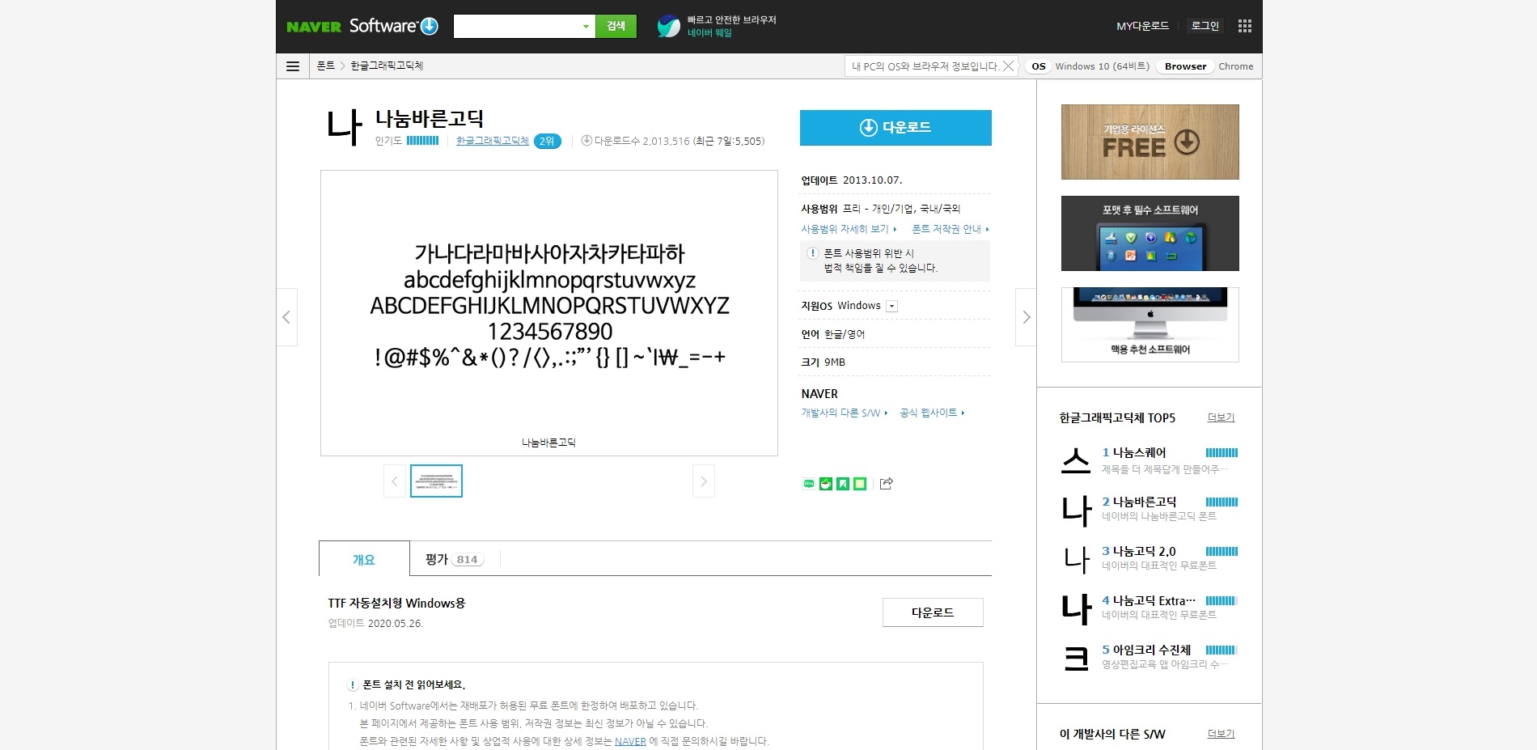Screen dimensions: 1537x750
Task: Click the 맥용 추천 소프트웨어 banner
Action: tap(1150, 324)
